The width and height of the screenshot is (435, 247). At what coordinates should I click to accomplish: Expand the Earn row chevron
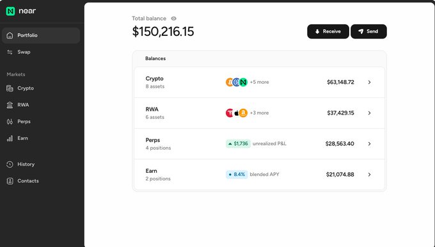pyautogui.click(x=369, y=175)
